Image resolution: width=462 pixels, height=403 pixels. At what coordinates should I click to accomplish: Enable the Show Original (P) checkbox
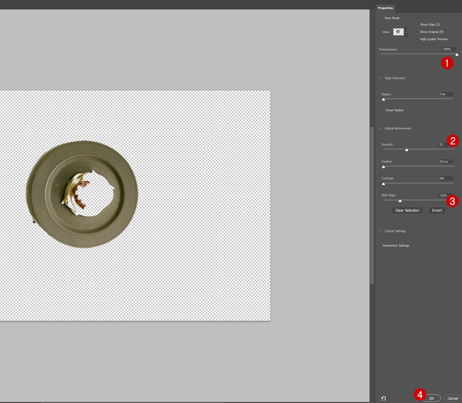pyautogui.click(x=417, y=32)
